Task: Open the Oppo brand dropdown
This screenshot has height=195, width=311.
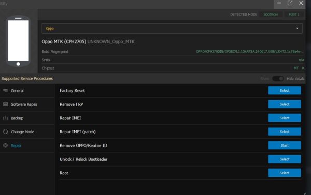Action: tap(172, 29)
